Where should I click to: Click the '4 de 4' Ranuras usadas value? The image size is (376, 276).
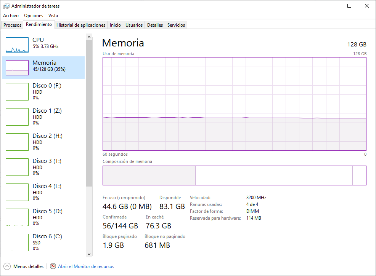(252, 204)
